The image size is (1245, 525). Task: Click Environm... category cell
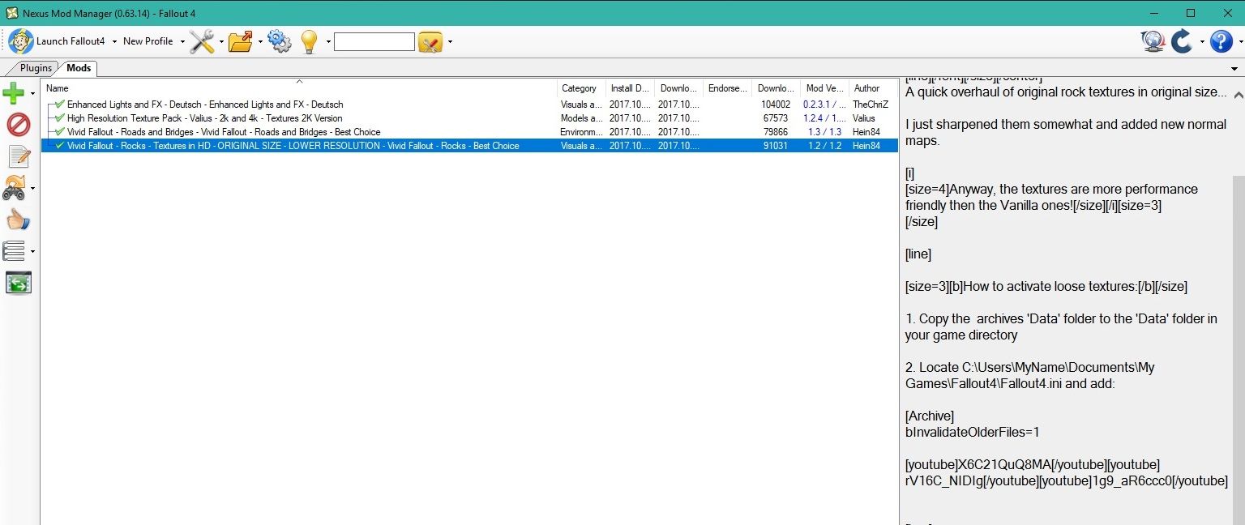(581, 132)
